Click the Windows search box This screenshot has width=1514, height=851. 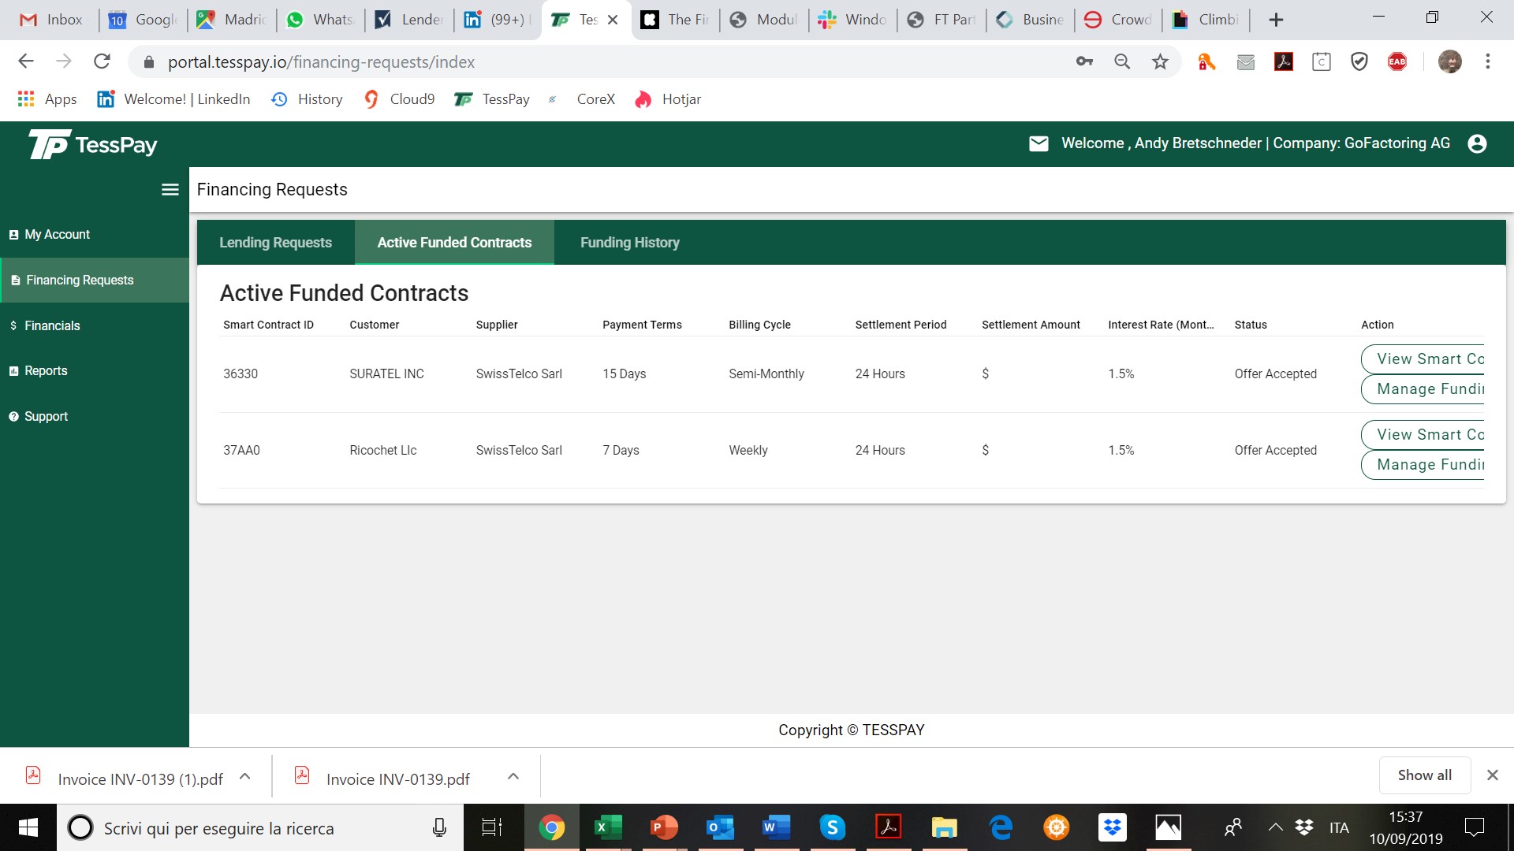point(260,827)
